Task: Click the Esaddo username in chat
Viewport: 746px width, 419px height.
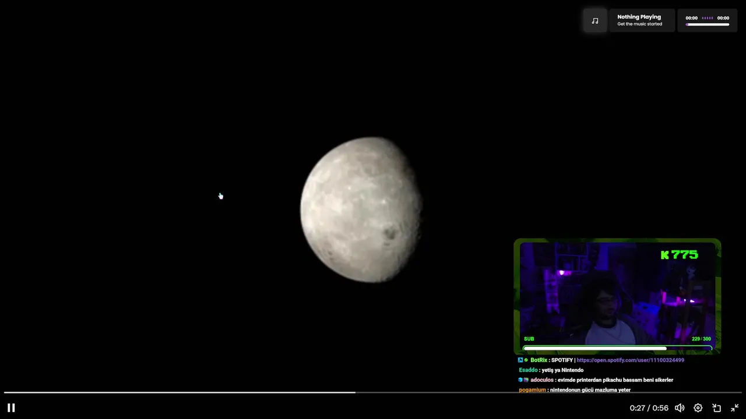Action: tap(528, 370)
